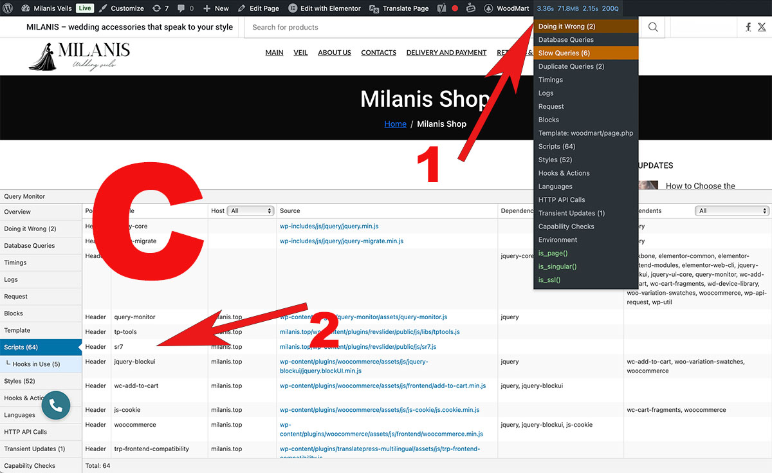Open Overview in Query Monitor sidebar

click(x=41, y=212)
